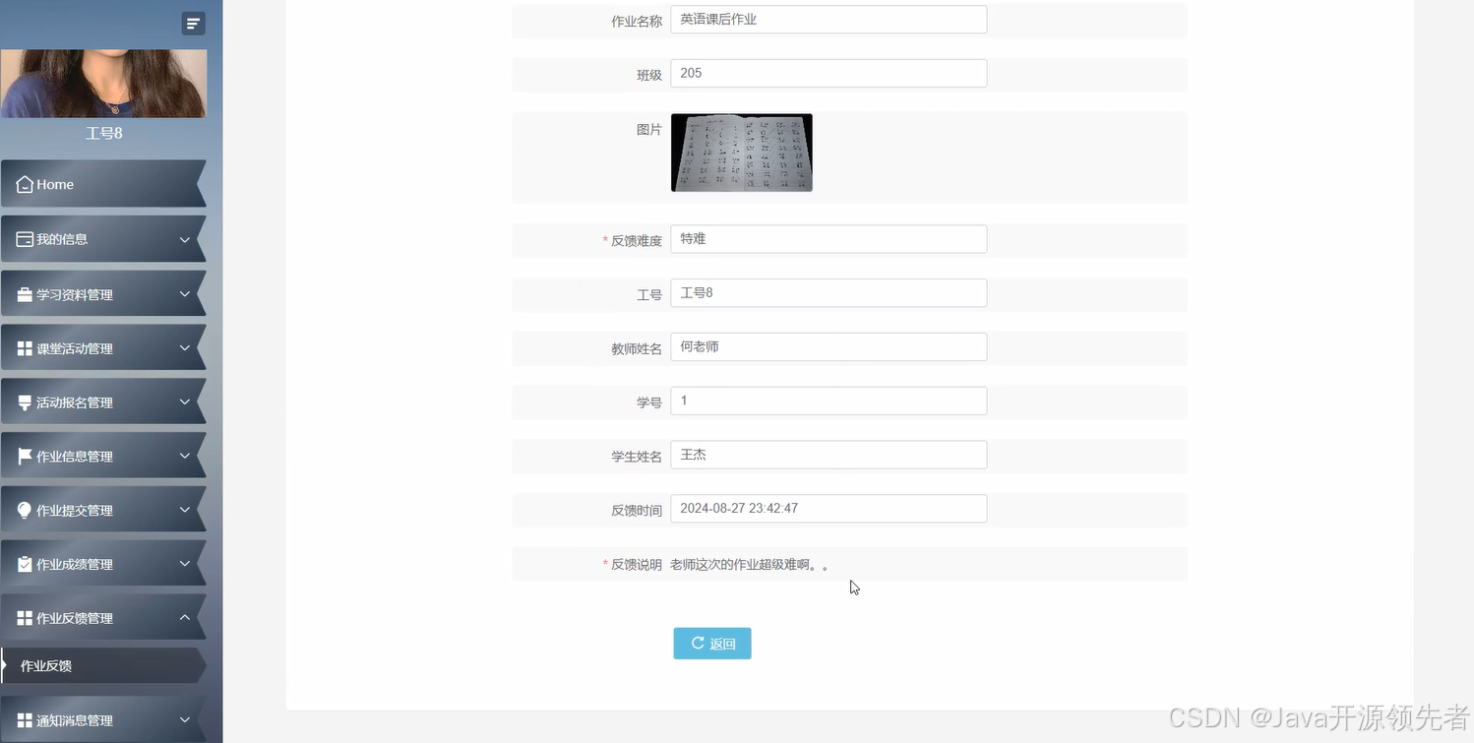The height and width of the screenshot is (743, 1474).
Task: Collapse the 作业反馈管理 section
Action: [103, 617]
